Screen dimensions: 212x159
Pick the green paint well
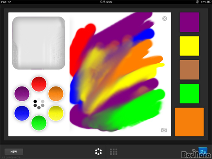click(x=39, y=123)
